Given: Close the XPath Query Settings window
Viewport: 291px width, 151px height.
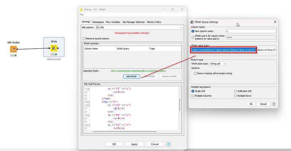Looking at the screenshot, I should pyautogui.click(x=275, y=22).
